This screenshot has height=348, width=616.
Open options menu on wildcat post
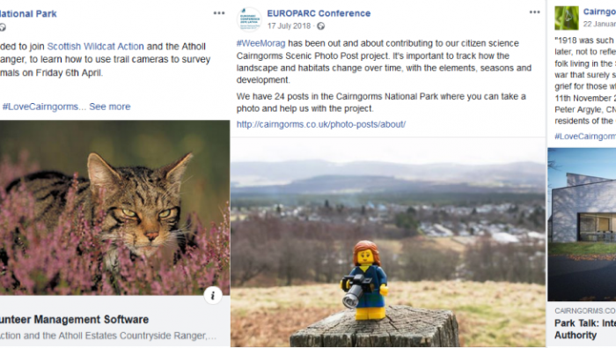(x=219, y=13)
